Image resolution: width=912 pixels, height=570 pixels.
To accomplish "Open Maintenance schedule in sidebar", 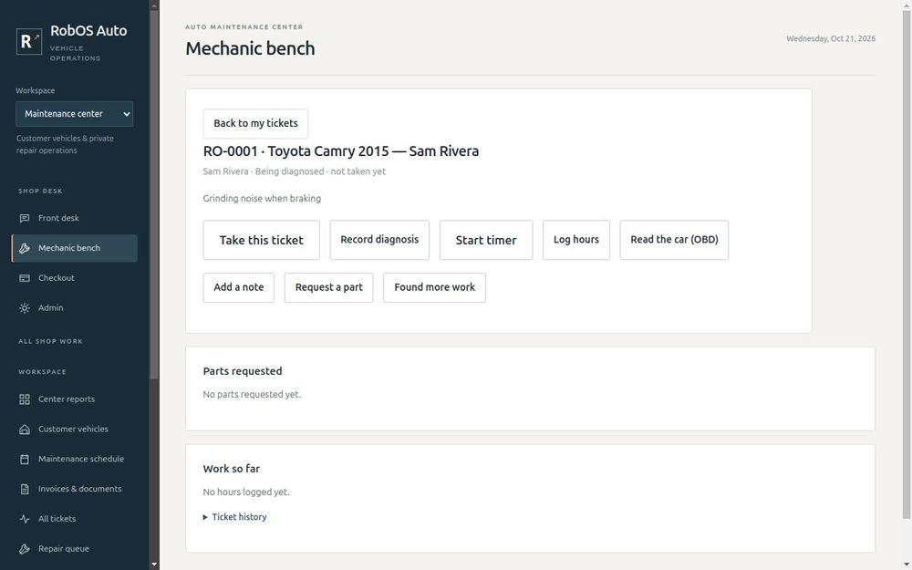I will click(75, 459).
